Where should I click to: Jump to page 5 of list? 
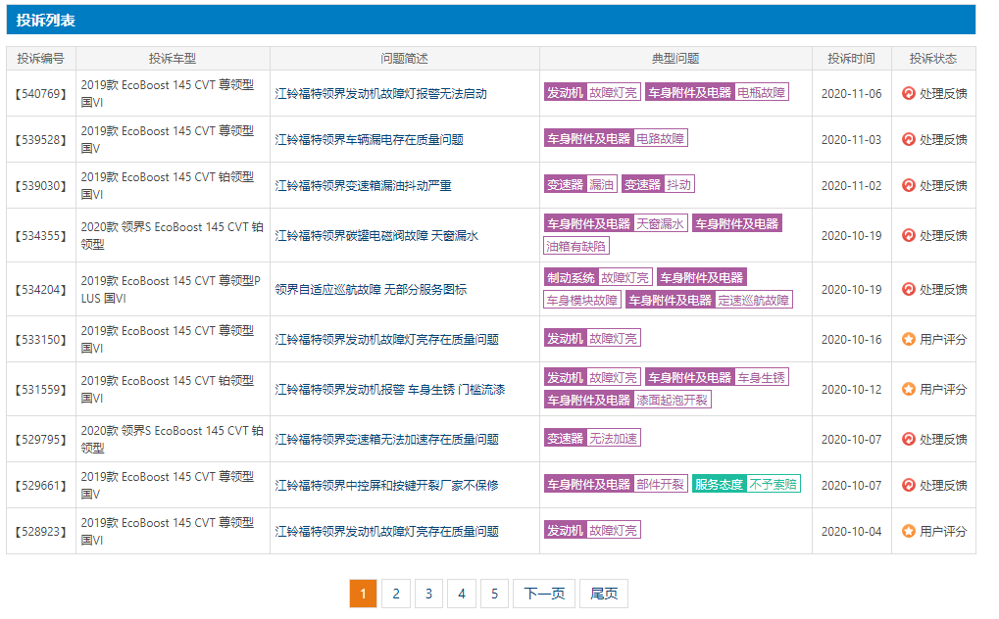tap(494, 594)
